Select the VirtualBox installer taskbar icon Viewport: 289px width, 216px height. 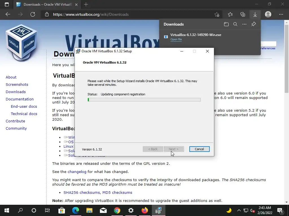coord(158,210)
